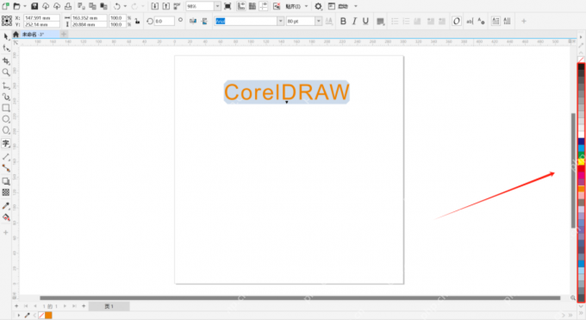Open the font size dropdown arrow
The width and height of the screenshot is (586, 320).
pyautogui.click(x=318, y=21)
